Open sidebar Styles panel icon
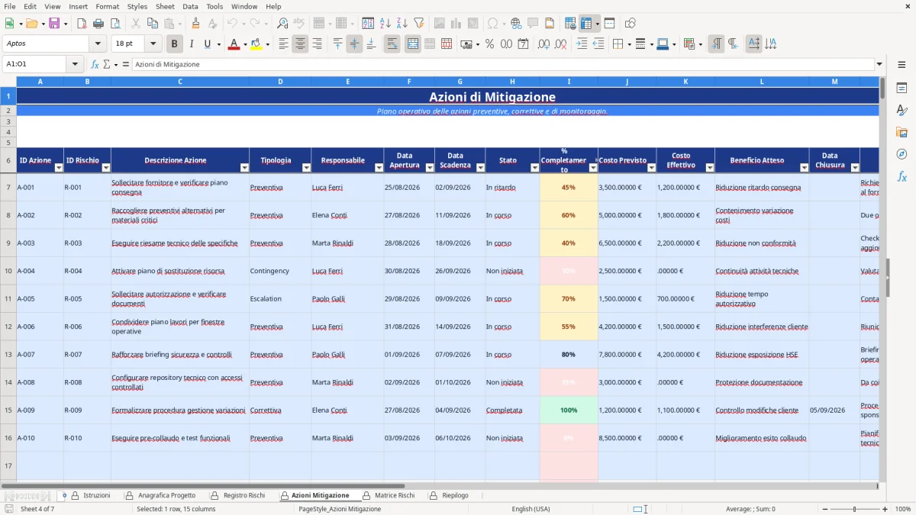916x515 pixels. [x=901, y=110]
